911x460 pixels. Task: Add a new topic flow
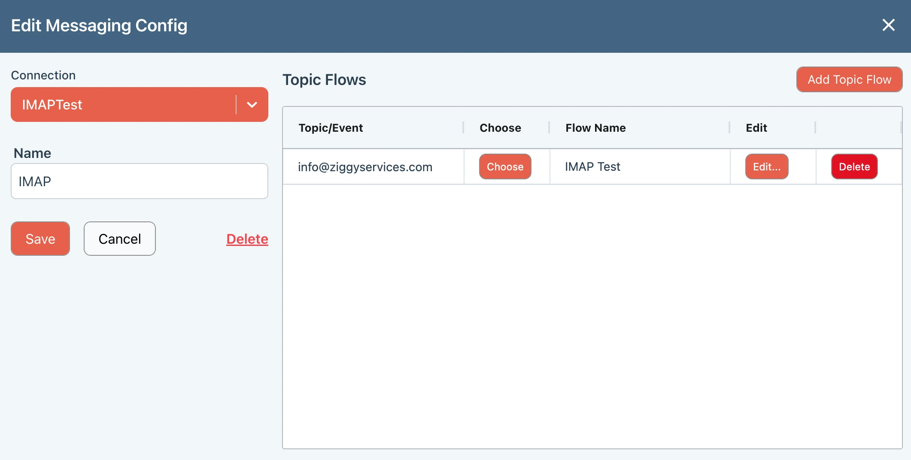click(849, 79)
